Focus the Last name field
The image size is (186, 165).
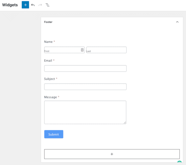tap(106, 50)
